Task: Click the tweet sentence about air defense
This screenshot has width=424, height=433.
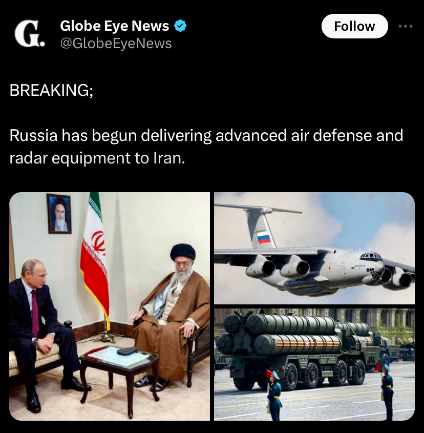Action: click(x=206, y=147)
